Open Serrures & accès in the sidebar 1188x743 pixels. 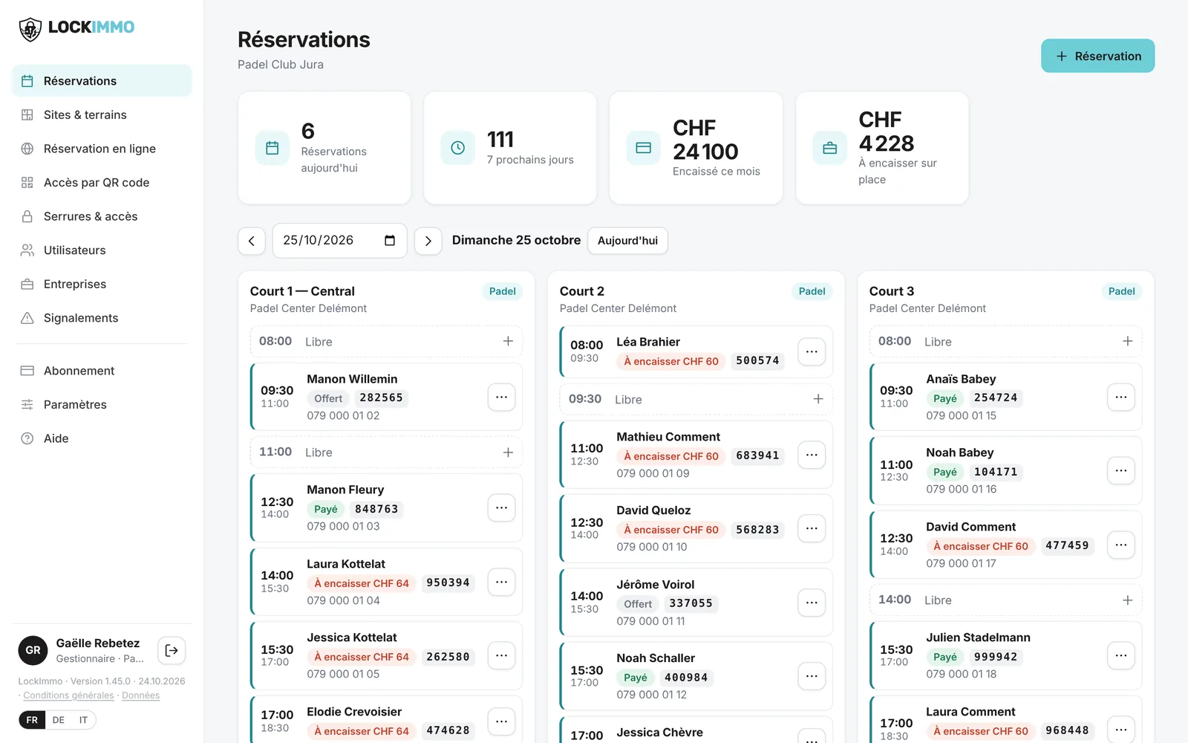pos(102,216)
